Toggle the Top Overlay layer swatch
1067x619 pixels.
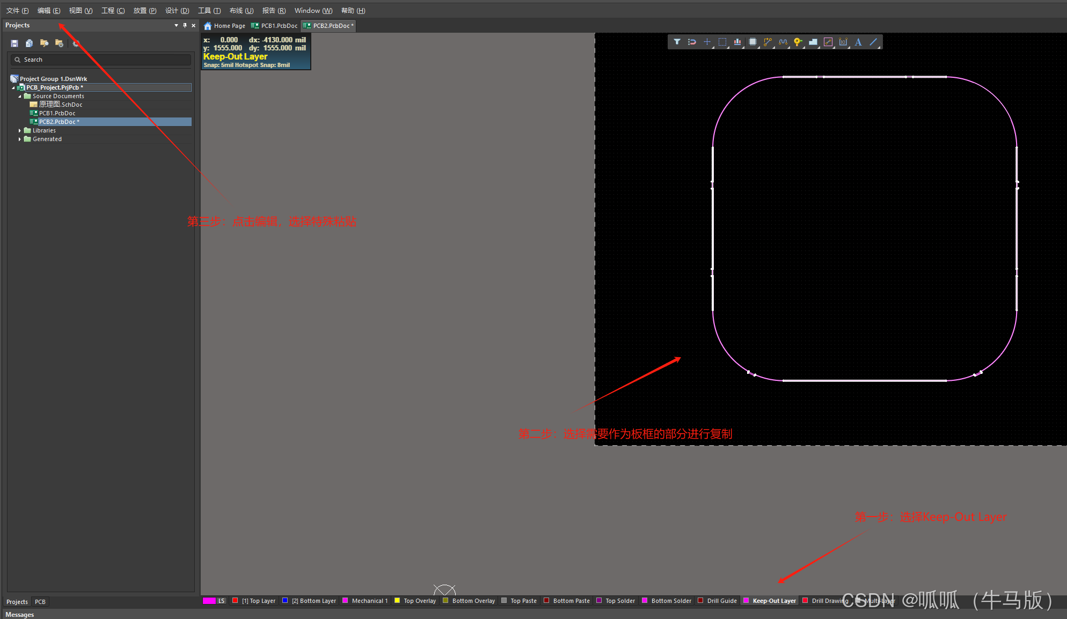(x=397, y=601)
